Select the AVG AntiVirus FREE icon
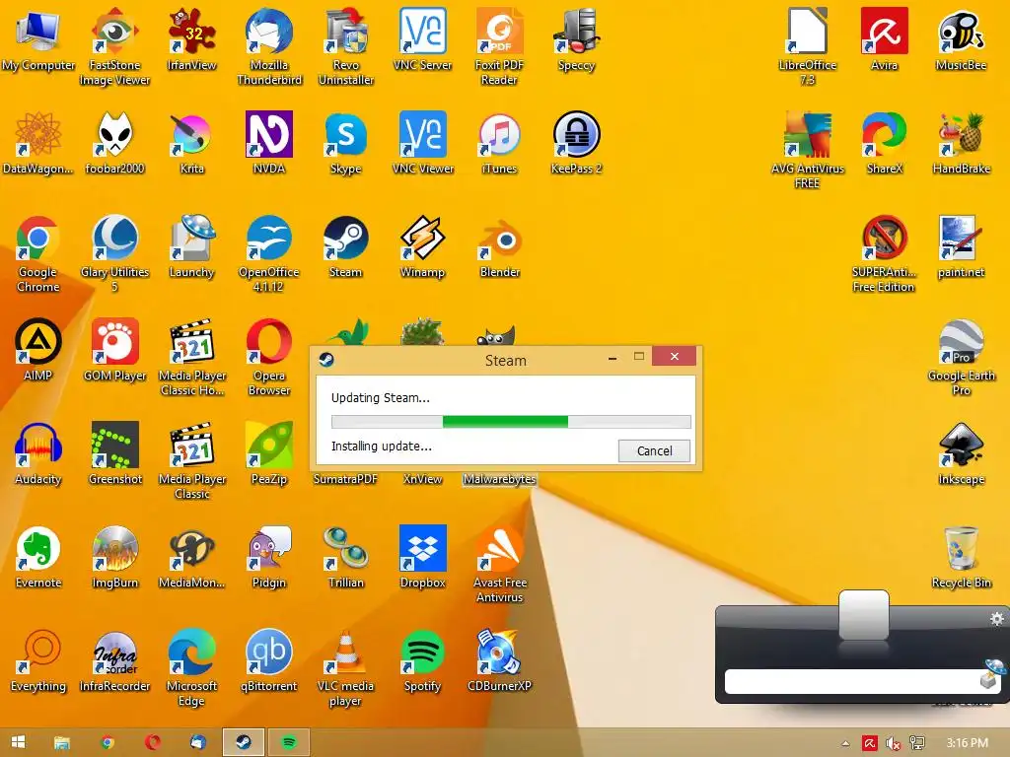The height and width of the screenshot is (757, 1010). 807,150
